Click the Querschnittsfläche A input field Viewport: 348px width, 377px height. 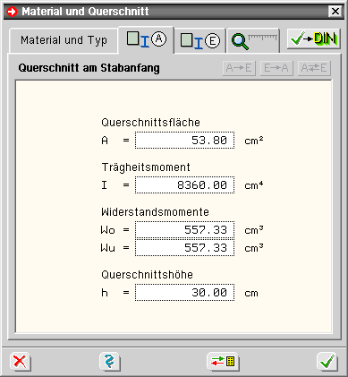pos(184,140)
